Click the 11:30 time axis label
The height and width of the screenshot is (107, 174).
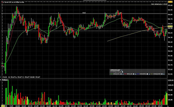[55, 106]
